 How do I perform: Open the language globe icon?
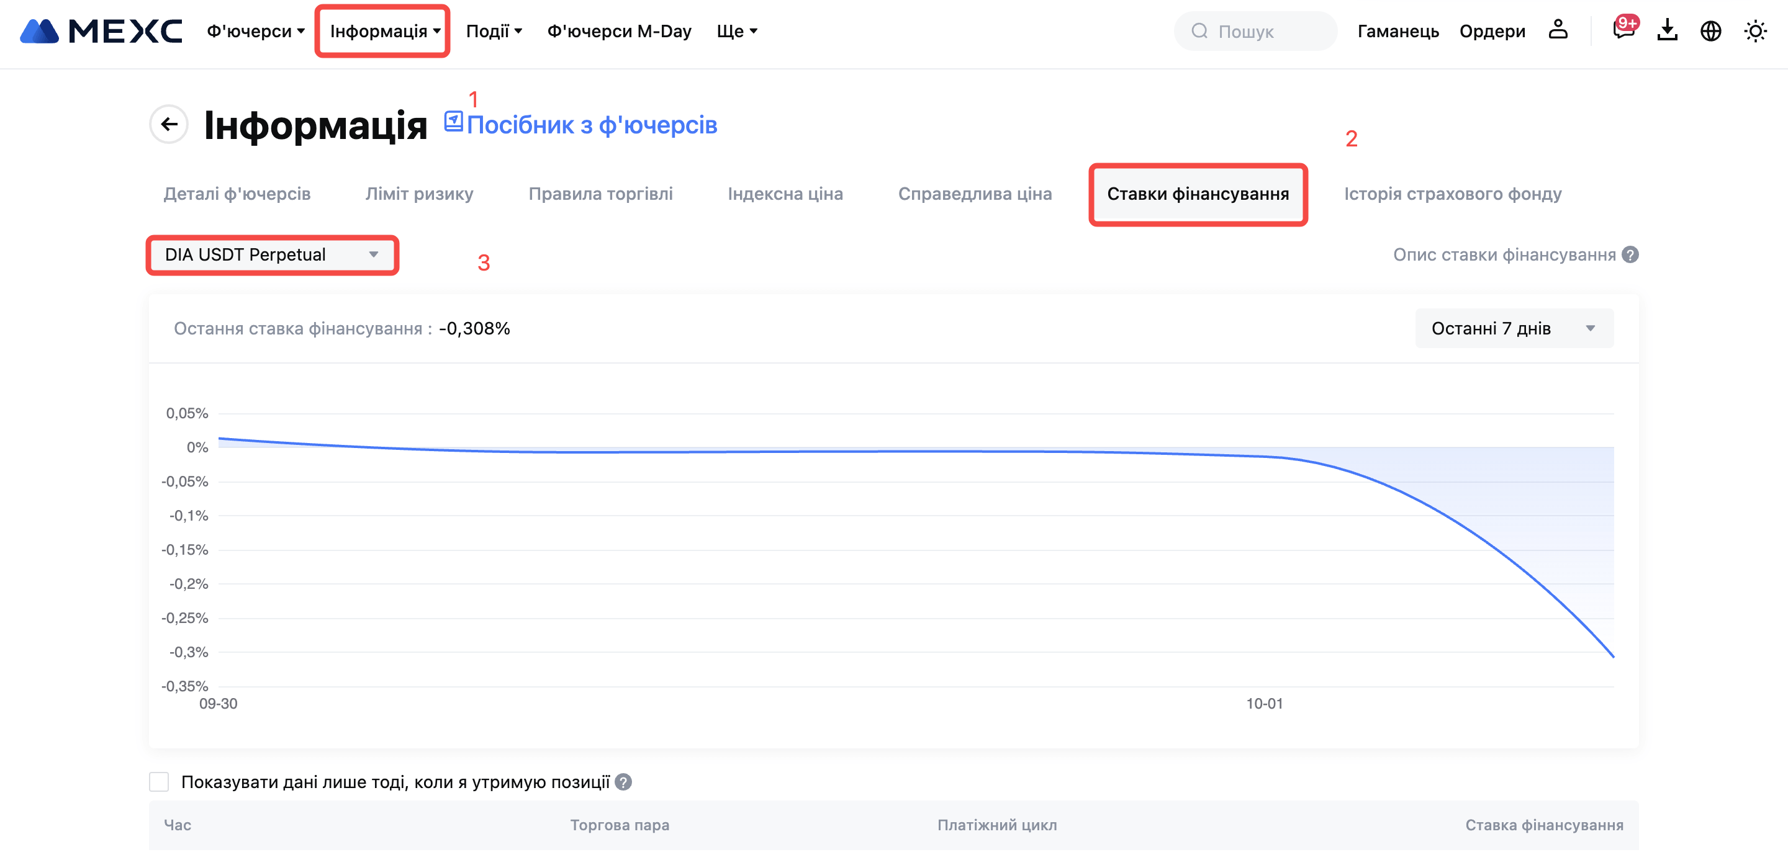point(1710,31)
